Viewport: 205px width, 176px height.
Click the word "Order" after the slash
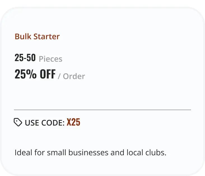tap(74, 76)
